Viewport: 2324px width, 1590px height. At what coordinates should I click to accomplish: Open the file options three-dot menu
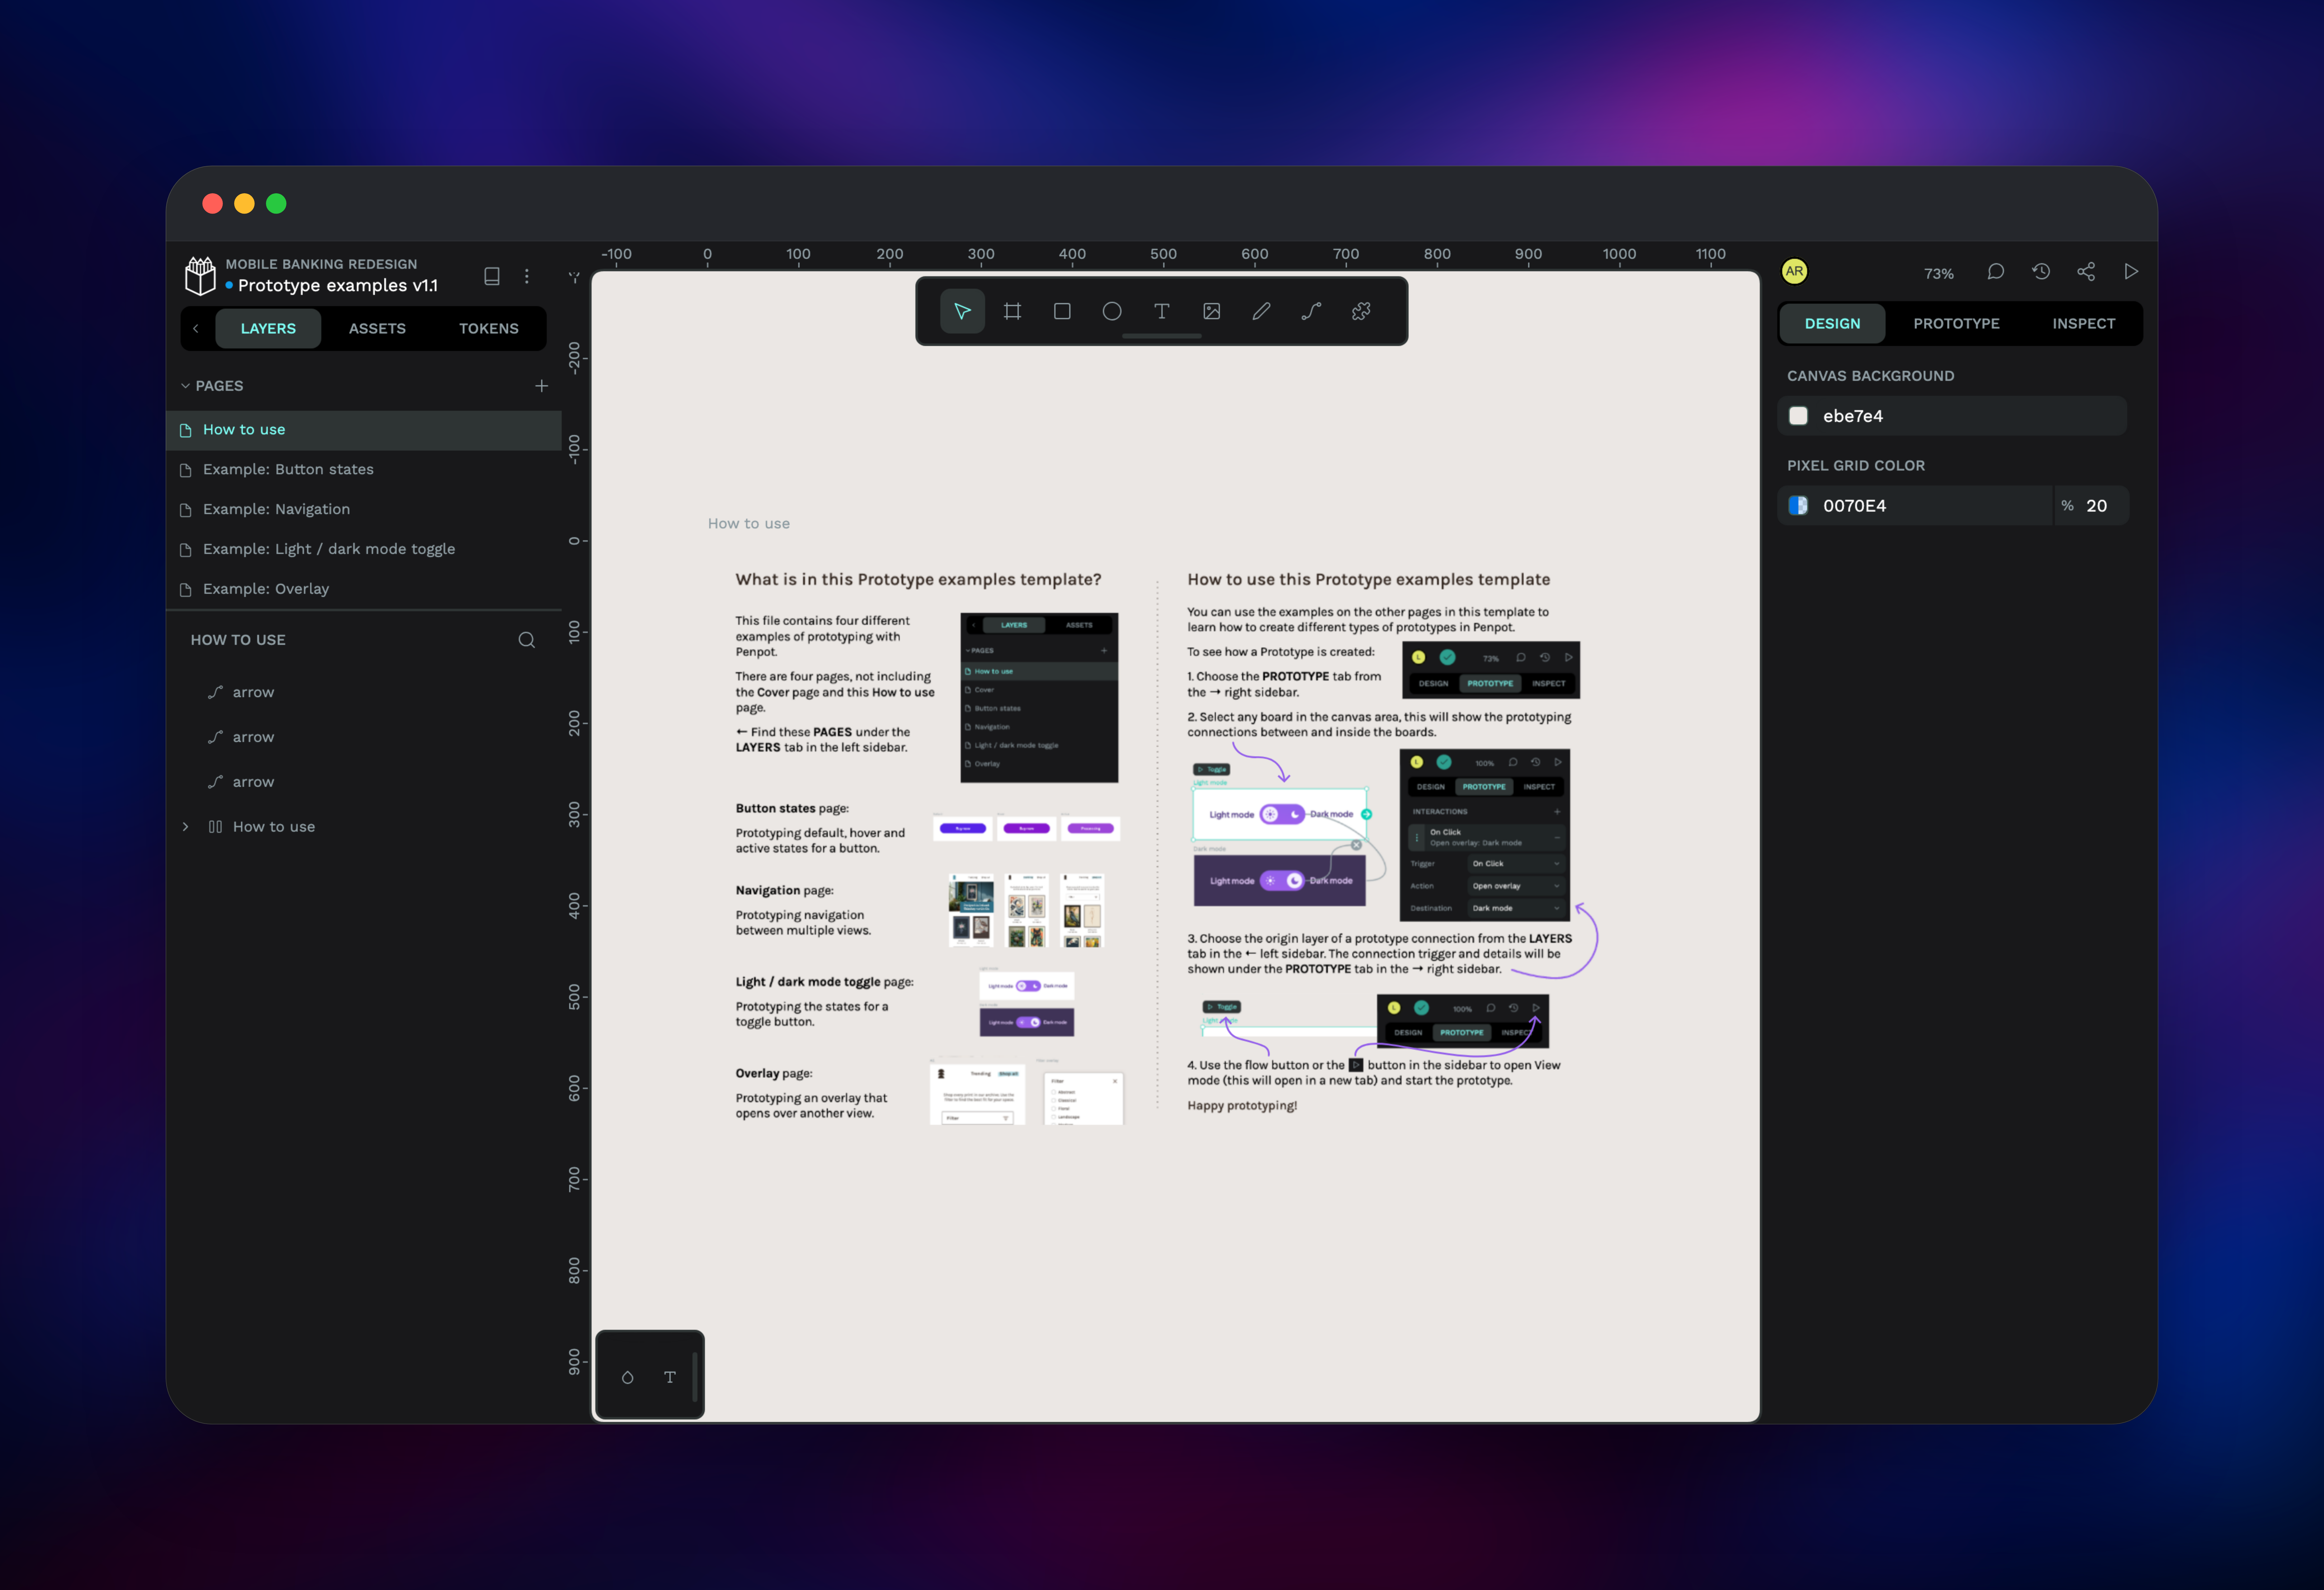527,276
